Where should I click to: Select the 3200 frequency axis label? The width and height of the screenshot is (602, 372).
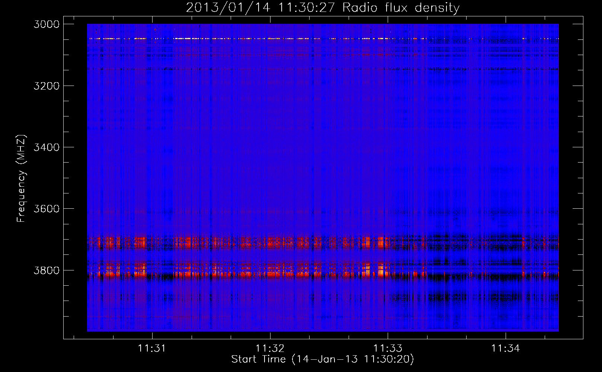pos(47,86)
